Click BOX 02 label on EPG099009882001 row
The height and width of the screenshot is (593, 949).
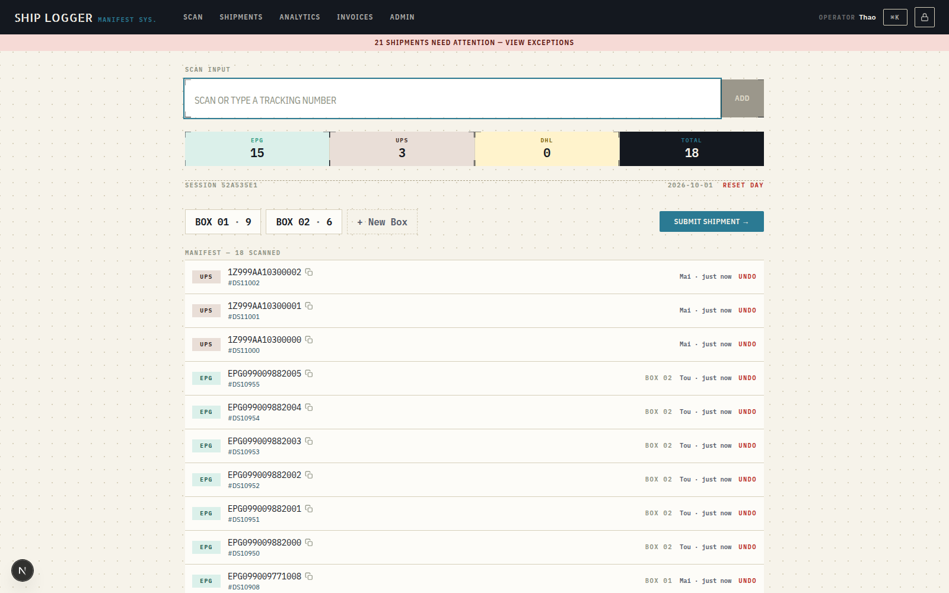click(658, 513)
